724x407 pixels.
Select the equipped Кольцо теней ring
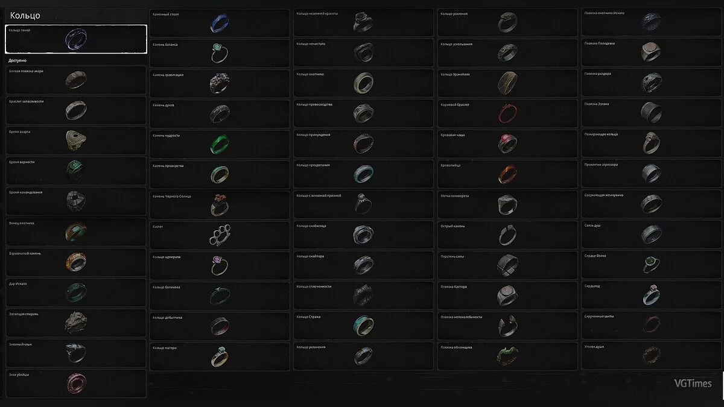(76, 39)
